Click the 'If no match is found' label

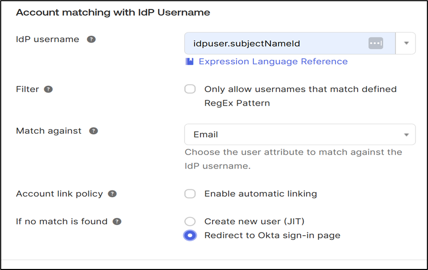(x=62, y=222)
